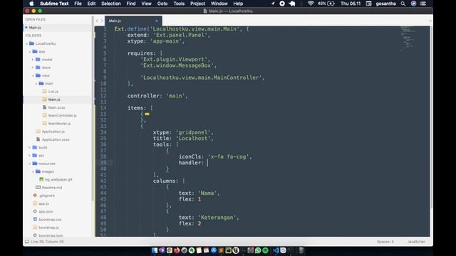Change syntax via the JavaScript label
Screen dimensions: 456x256
click(416, 242)
